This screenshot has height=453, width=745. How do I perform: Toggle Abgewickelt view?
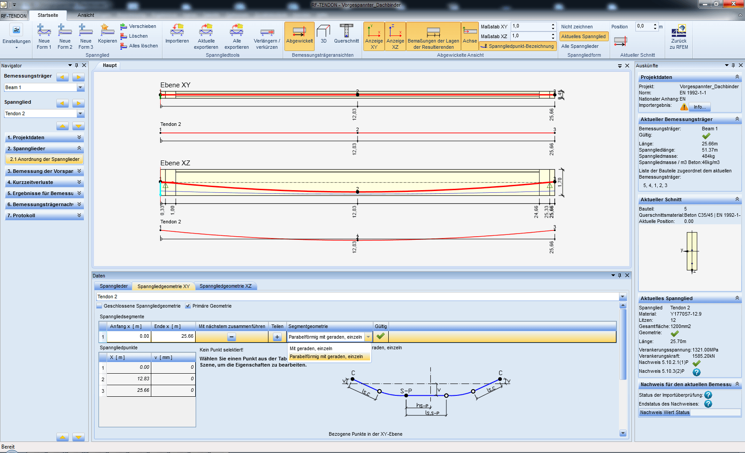point(300,36)
